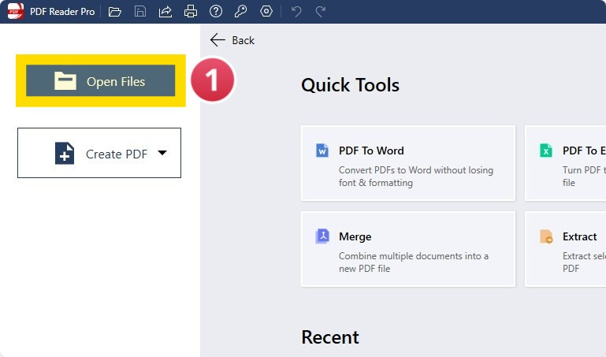This screenshot has width=606, height=357.
Task: Click the key license icon
Action: pos(240,11)
